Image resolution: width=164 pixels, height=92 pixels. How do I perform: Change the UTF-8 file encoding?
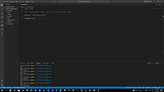(139, 88)
